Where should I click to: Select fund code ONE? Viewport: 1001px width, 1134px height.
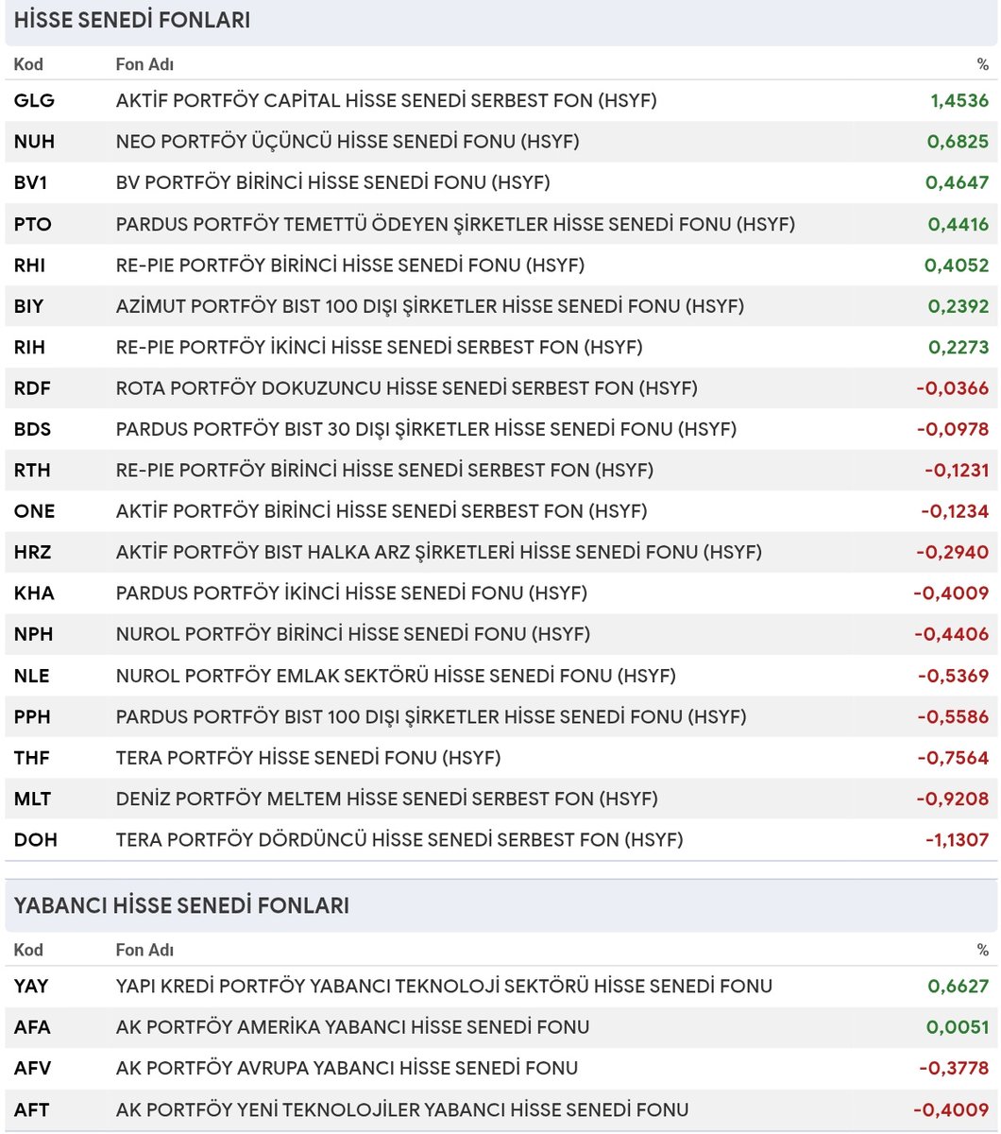[x=35, y=511]
